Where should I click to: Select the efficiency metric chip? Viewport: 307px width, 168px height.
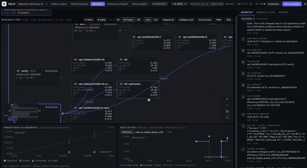[x=127, y=132]
